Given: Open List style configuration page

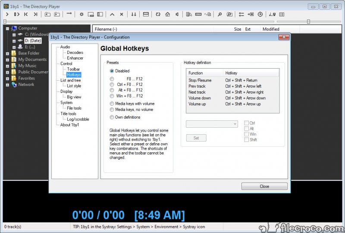Looking at the screenshot, I should tap(74, 86).
